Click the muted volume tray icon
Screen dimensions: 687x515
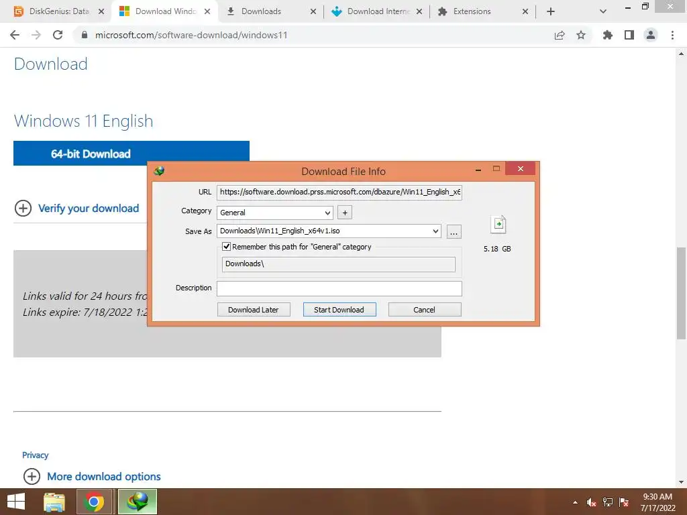pos(592,502)
